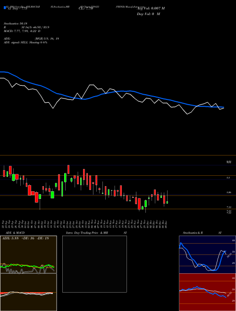This screenshot has height=311, width=236.
Task: Click the blue SMA legend color square
Action: (x=5, y=8)
